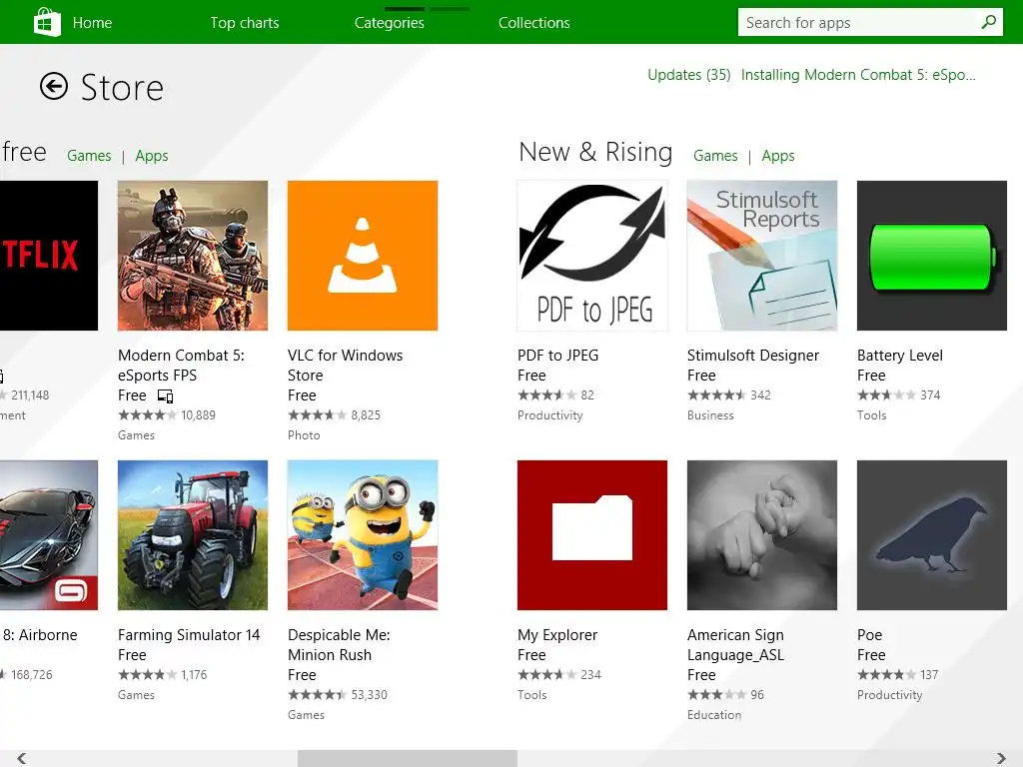The image size is (1023, 767).
Task: Click the 8: Airborne title text
Action: coord(40,635)
